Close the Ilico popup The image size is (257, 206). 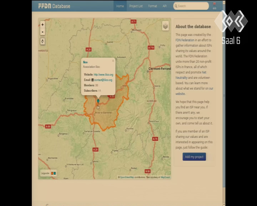(x=113, y=61)
